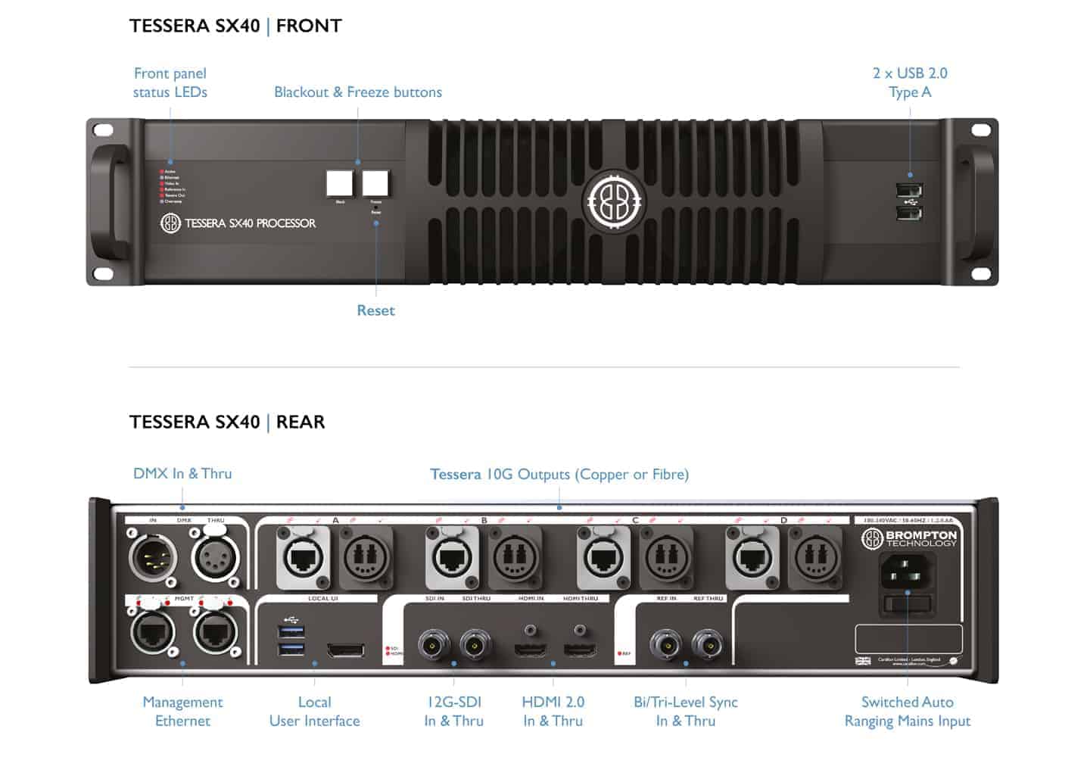Click the blank serial label box on rear
The width and height of the screenshot is (1090, 779).
908,639
